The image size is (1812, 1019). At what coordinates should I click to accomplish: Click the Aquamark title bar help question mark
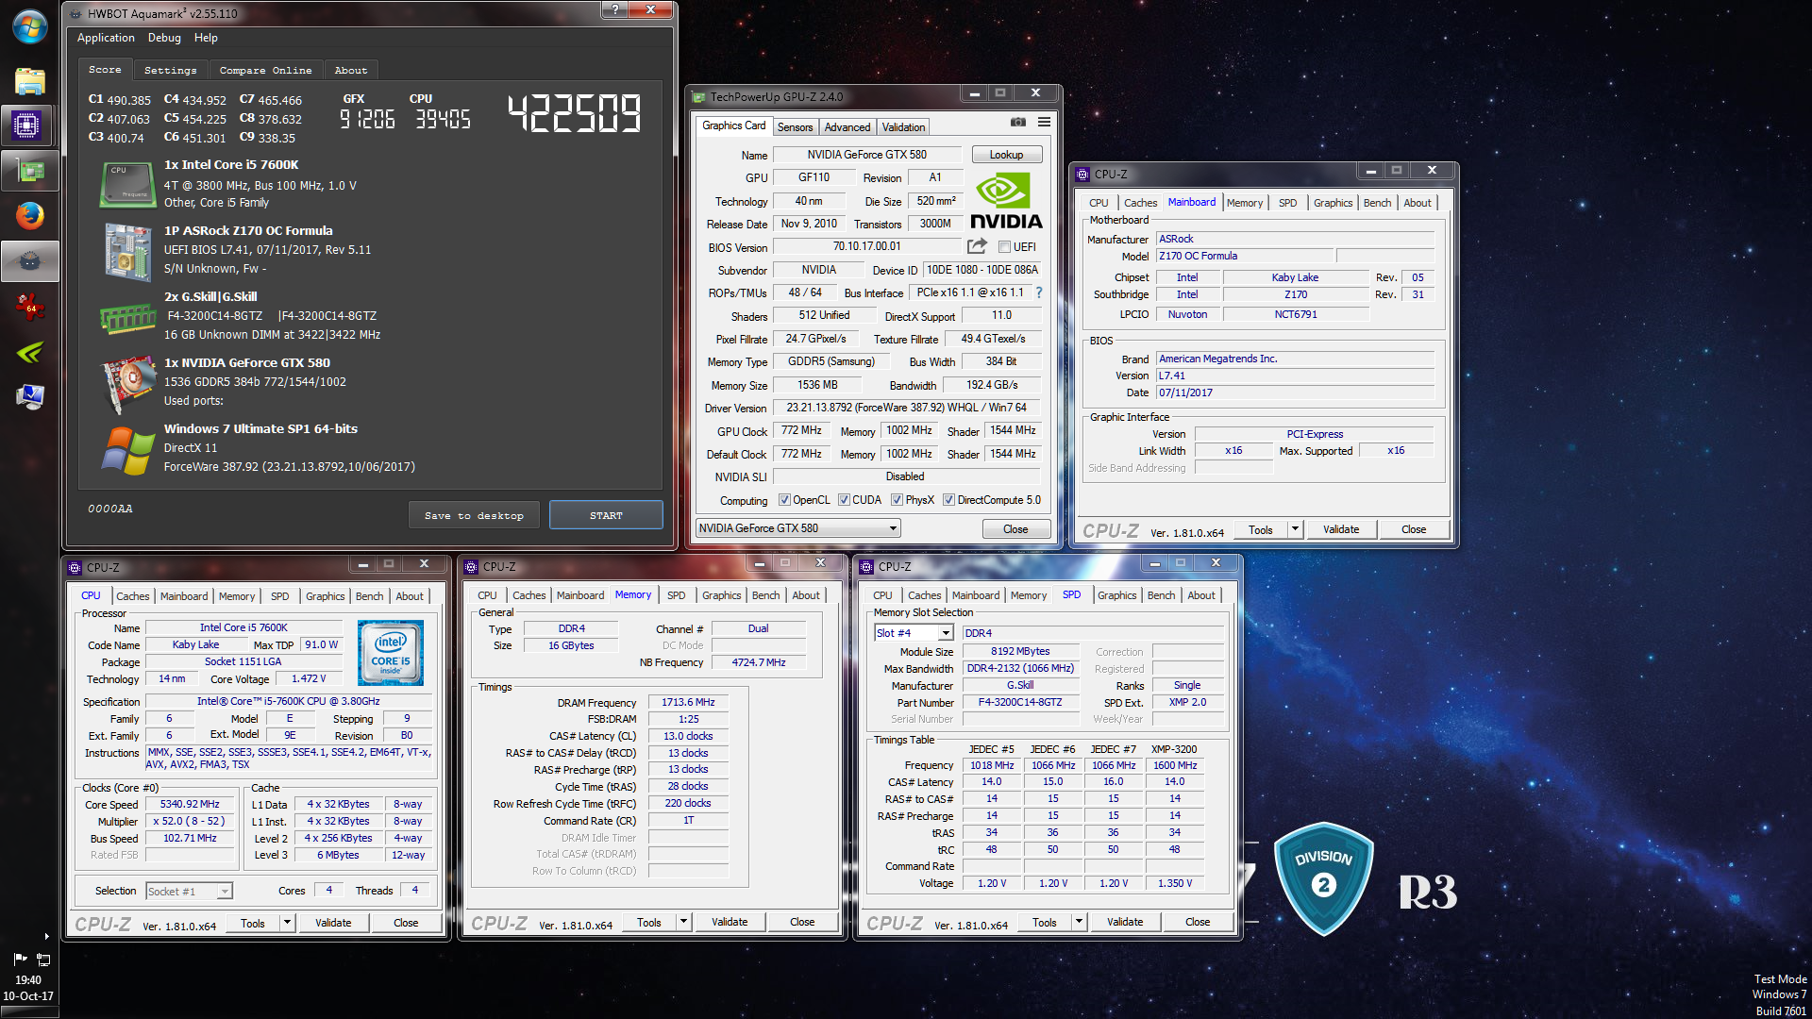[x=614, y=9]
